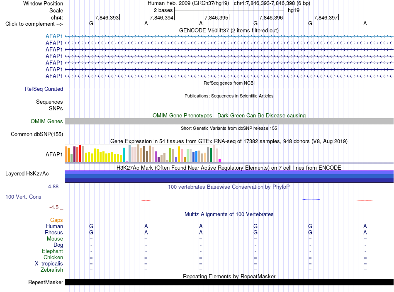This screenshot has width=394, height=292.
Task: Click the 'chr4:' ruler label
Action: (x=57, y=17)
